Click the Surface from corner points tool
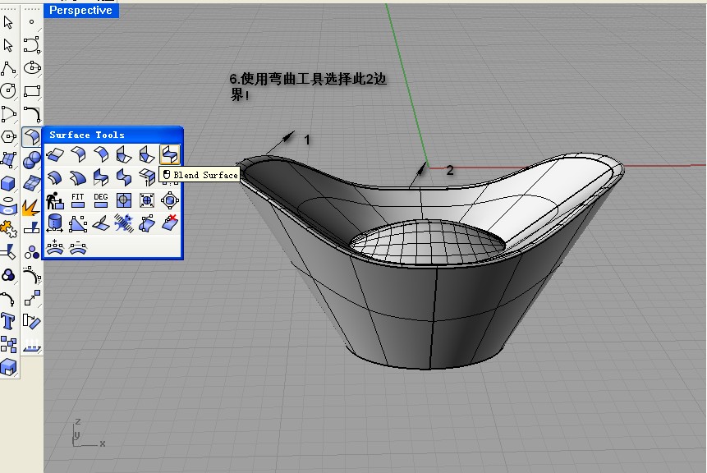The image size is (707, 473). [x=8, y=159]
